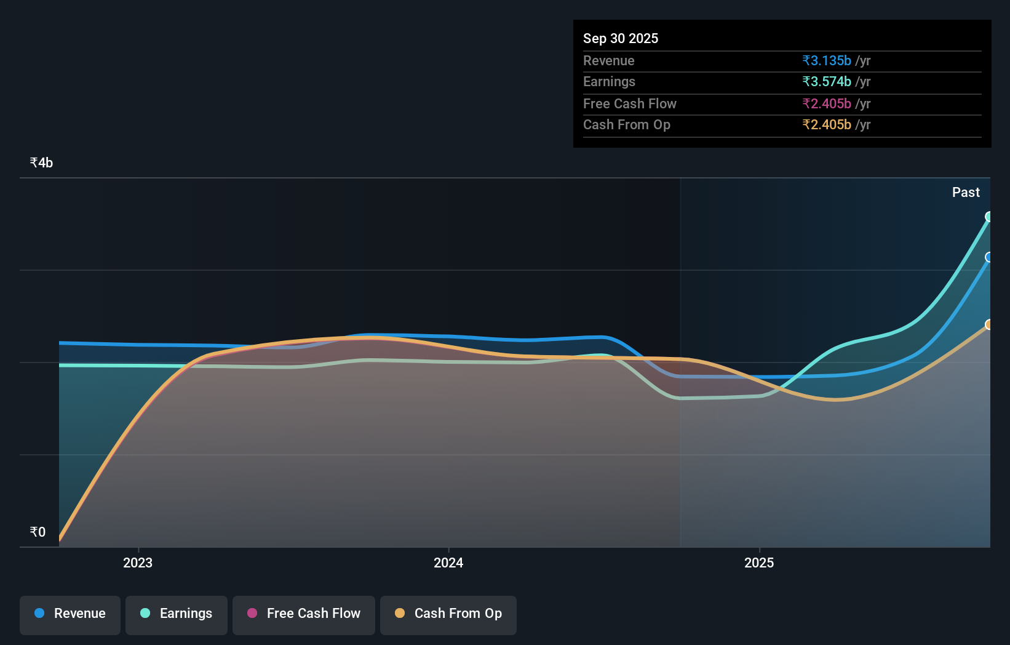Screen dimensions: 1010x645
Task: Toggle visibility of the Revenue series
Action: [70, 614]
